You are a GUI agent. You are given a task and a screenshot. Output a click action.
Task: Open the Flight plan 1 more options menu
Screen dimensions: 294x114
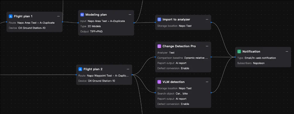point(58,16)
